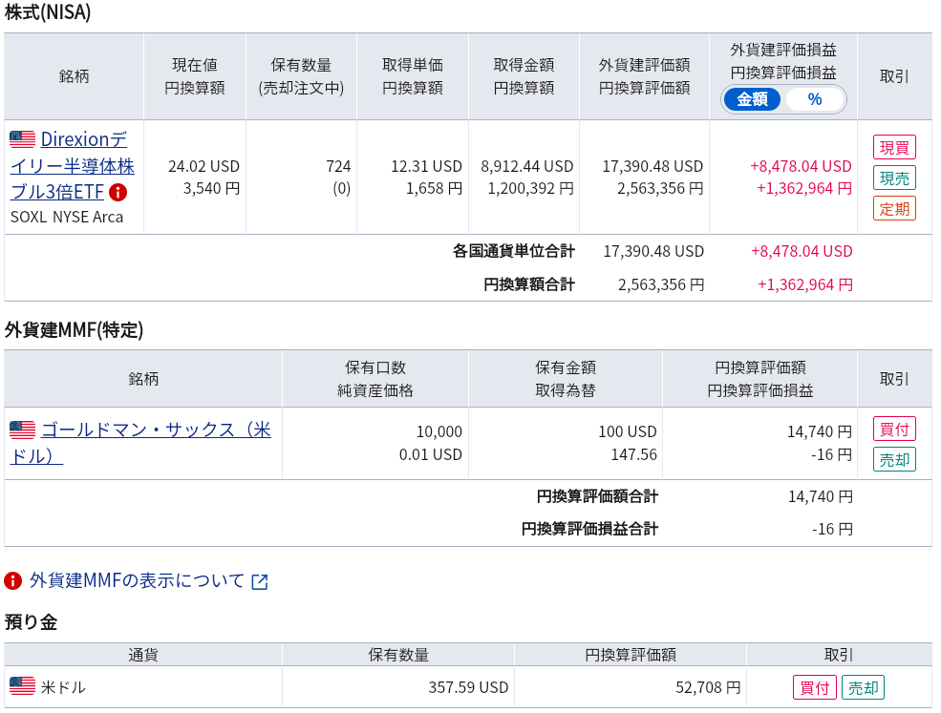The image size is (941, 713).
Task: Click external link icon after 外貨建MMFの表示について
Action: 260,581
